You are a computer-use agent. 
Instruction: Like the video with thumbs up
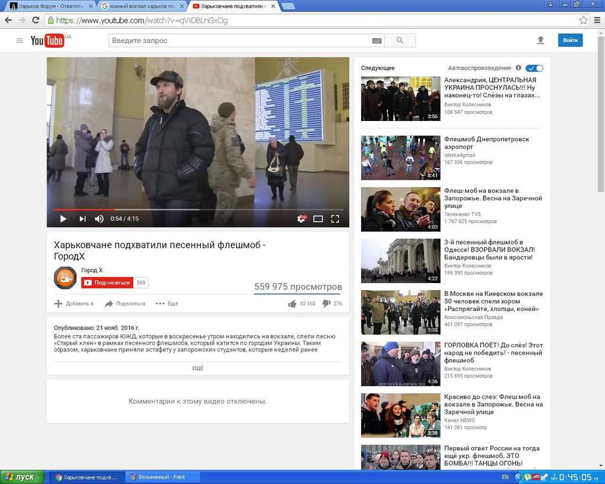tap(292, 304)
